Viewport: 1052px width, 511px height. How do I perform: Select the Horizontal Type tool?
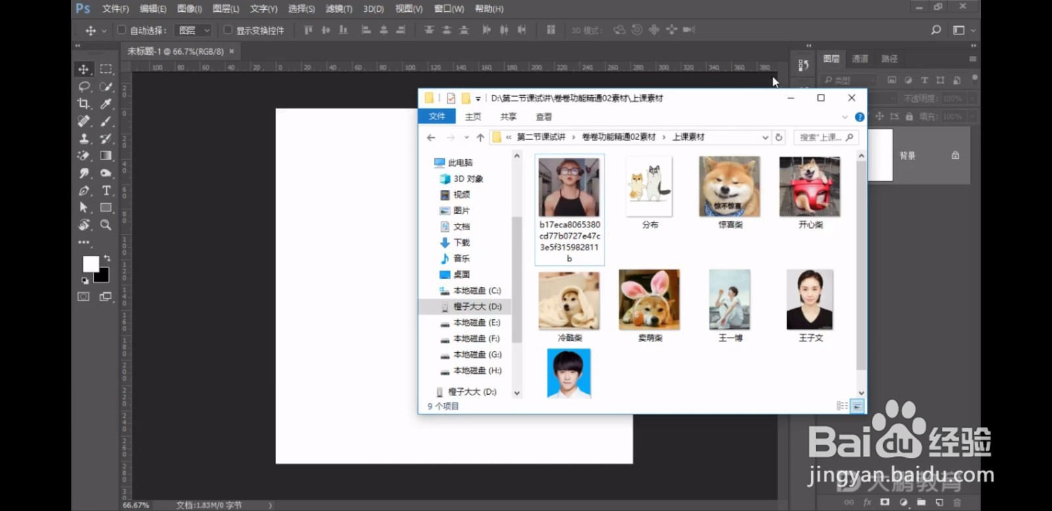coord(106,190)
